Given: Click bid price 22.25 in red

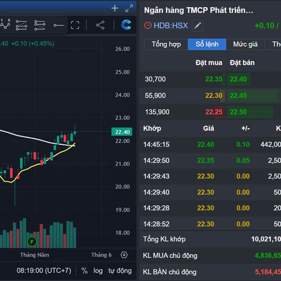Looking at the screenshot, I should [214, 112].
